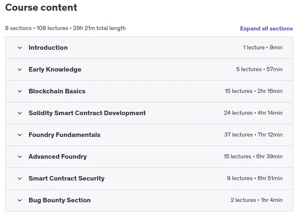Expand the Blockchain Basics chevron
Viewport: 296px width, 213px height.
(20, 91)
